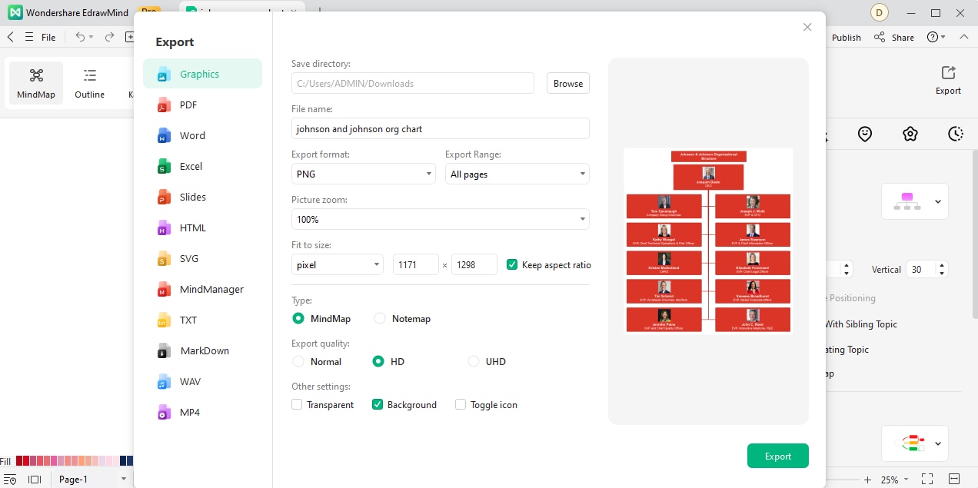
Task: Open the Export format PNG dropdown
Action: [x=364, y=174]
